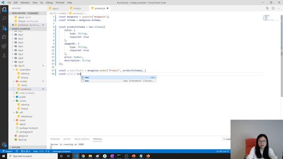Screen dimensions: 283x159
Task: Click the coverage progress status item
Action: (x=61, y=151)
